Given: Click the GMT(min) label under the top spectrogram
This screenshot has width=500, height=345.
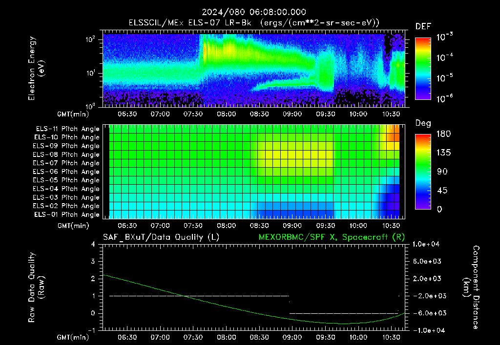Looking at the screenshot, I should [73, 114].
